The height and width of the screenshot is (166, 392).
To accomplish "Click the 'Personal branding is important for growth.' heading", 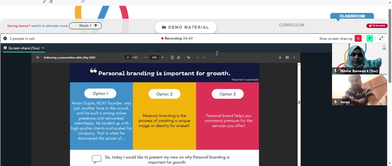I will click(164, 73).
